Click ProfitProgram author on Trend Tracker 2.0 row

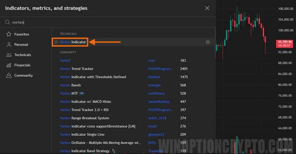click(160, 110)
